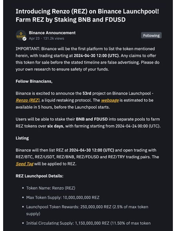
Task: Click the bold 53rd text
Action: pos(87,93)
